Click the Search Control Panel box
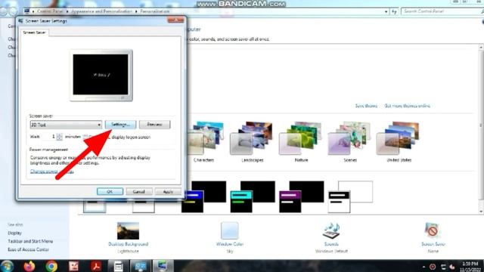The image size is (484, 272). click(442, 11)
